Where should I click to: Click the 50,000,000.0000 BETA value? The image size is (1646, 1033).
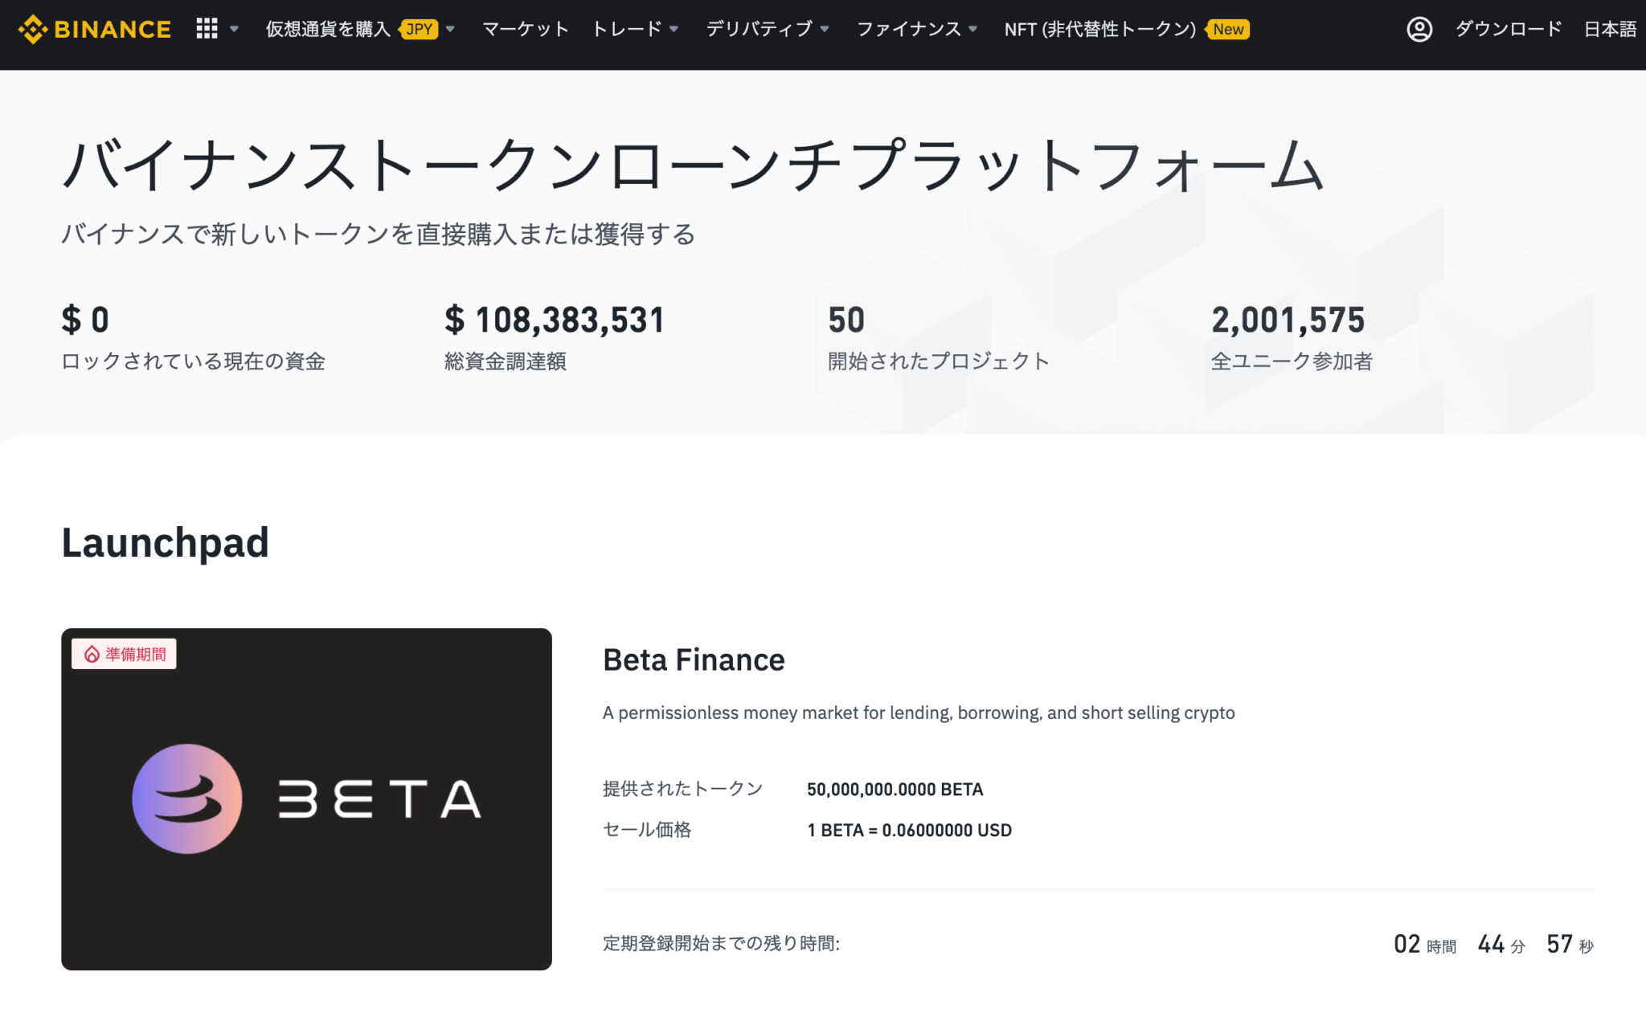pos(895,789)
